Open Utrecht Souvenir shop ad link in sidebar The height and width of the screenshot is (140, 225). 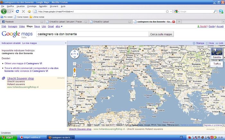21,78
